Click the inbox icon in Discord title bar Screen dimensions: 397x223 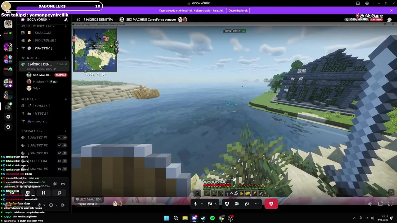pos(358,3)
